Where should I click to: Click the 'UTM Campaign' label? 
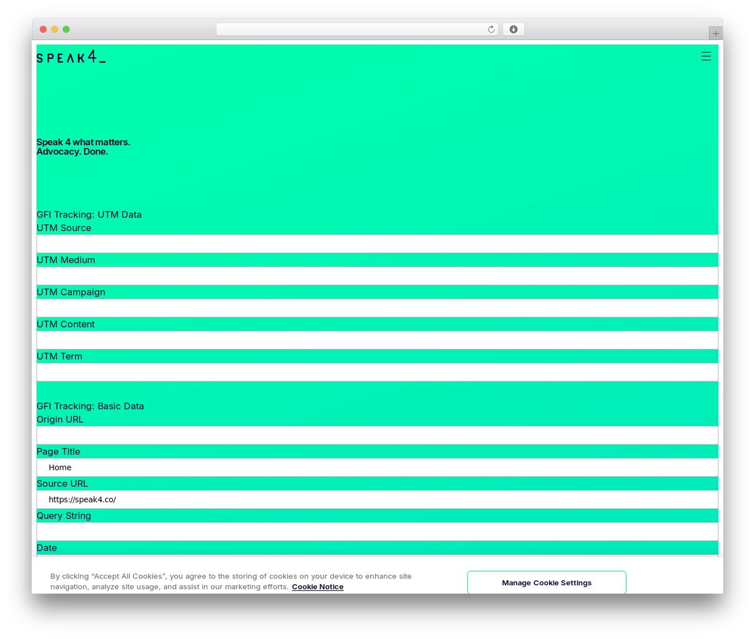tap(71, 292)
